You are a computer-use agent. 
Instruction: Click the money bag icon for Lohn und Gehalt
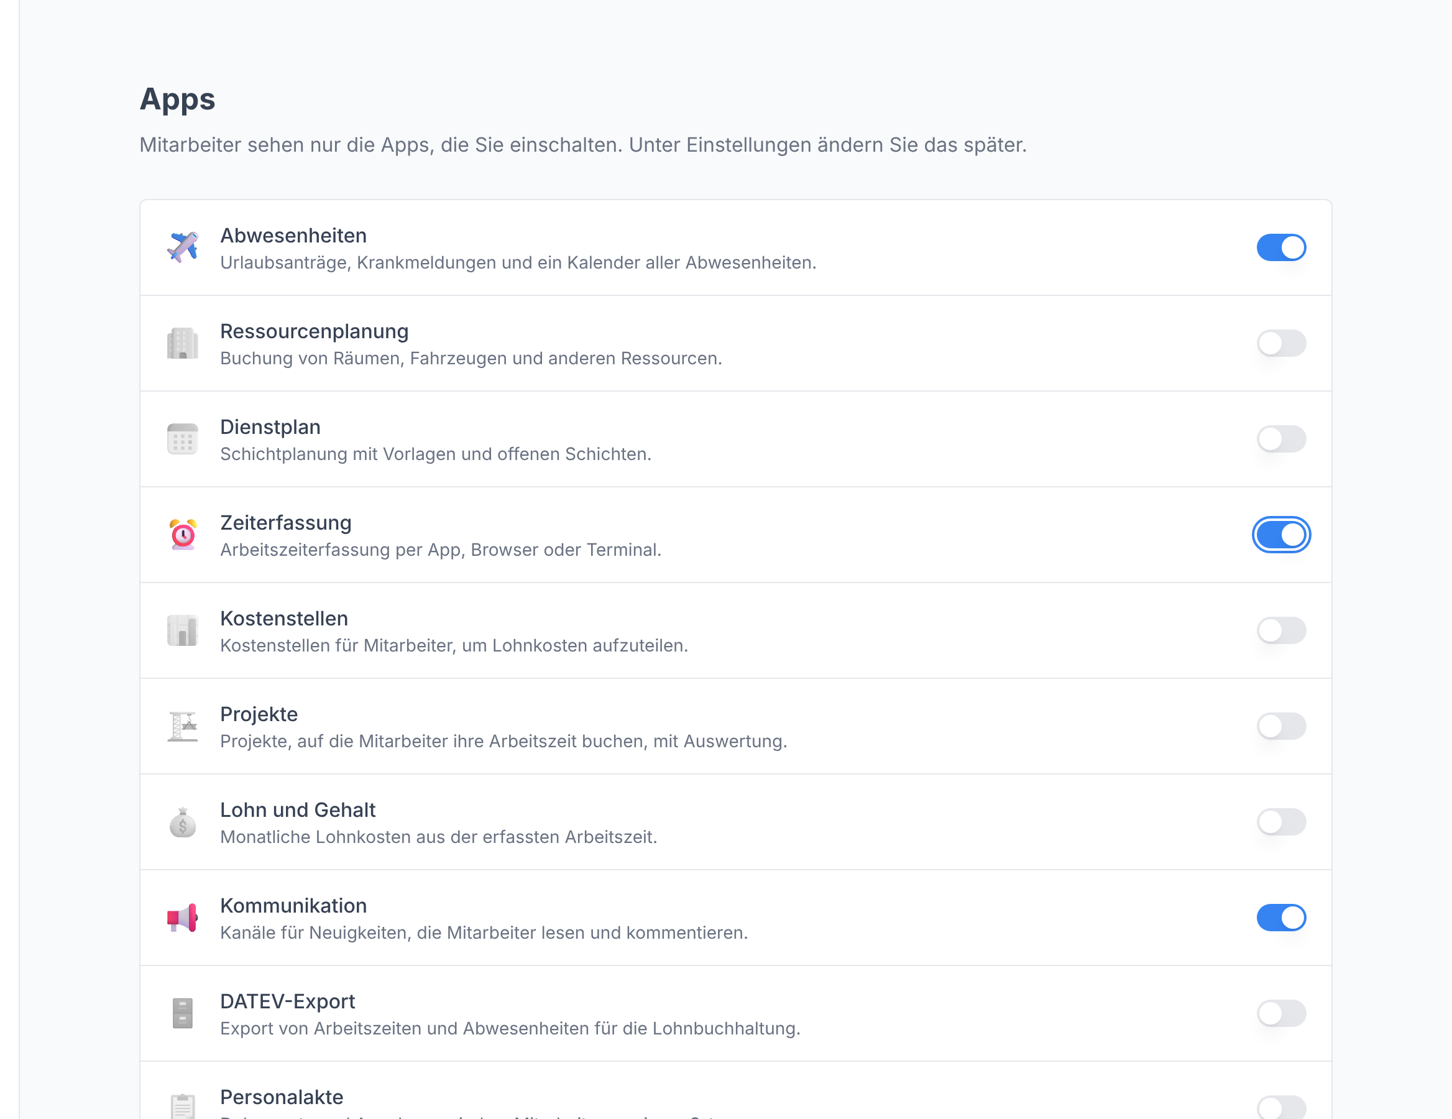point(182,822)
